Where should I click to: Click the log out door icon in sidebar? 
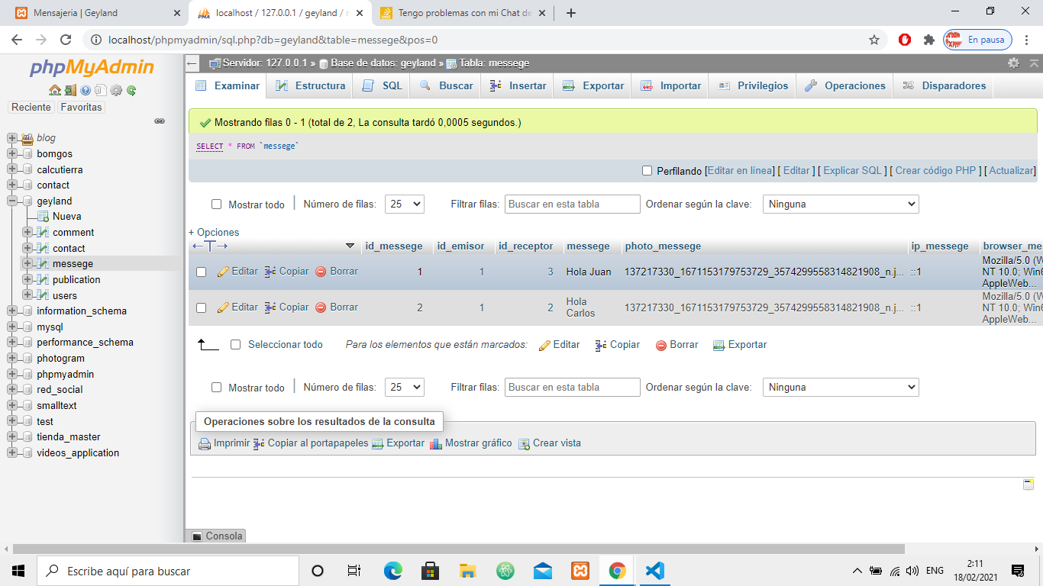[70, 90]
